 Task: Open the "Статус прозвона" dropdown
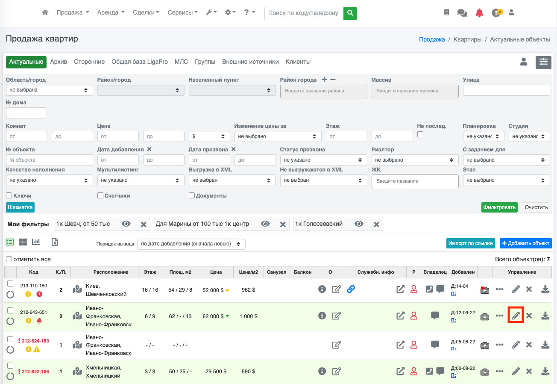tap(323, 160)
